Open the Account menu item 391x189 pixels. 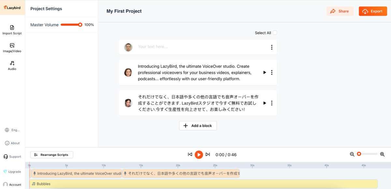(12, 184)
